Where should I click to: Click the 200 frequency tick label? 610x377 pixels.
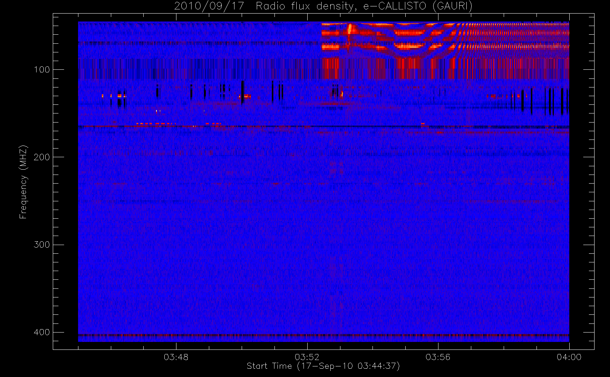[42, 157]
